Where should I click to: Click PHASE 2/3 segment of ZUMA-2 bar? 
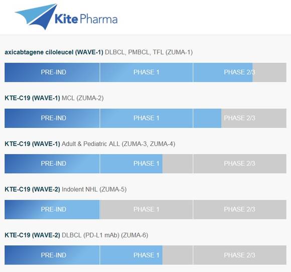[x=240, y=118]
